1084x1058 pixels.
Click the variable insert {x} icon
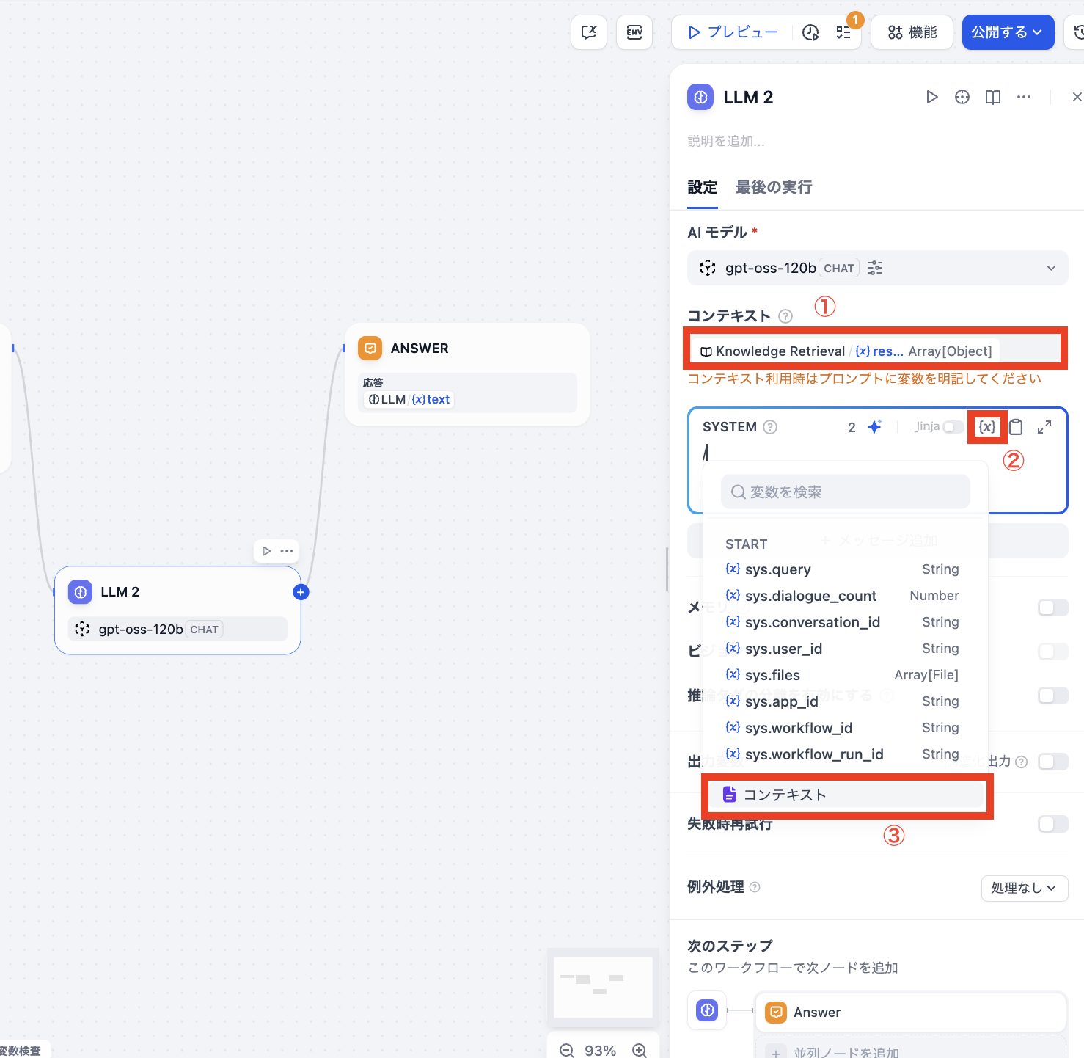(x=987, y=427)
